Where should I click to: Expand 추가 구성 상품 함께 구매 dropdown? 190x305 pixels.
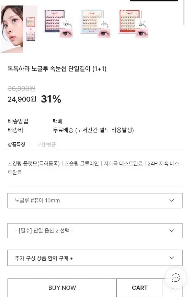(95, 258)
